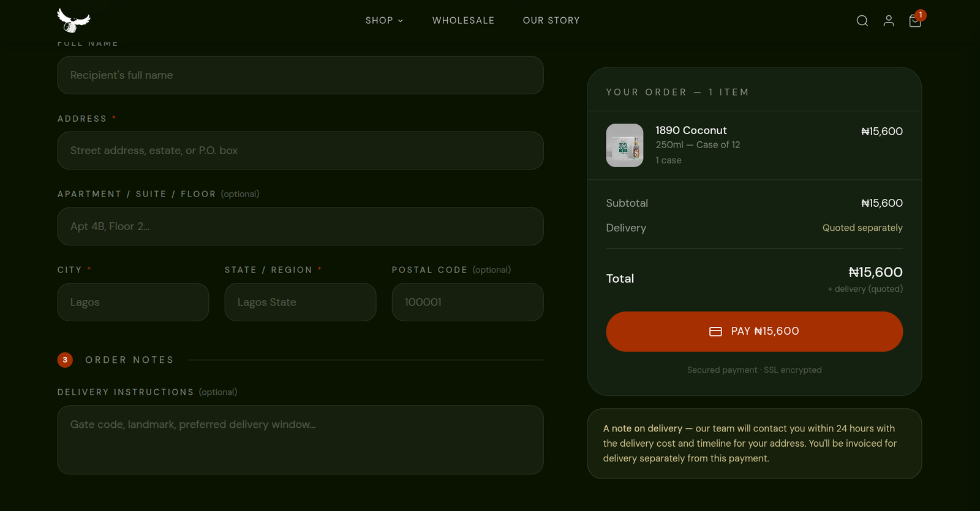Open the user account icon

(x=889, y=21)
